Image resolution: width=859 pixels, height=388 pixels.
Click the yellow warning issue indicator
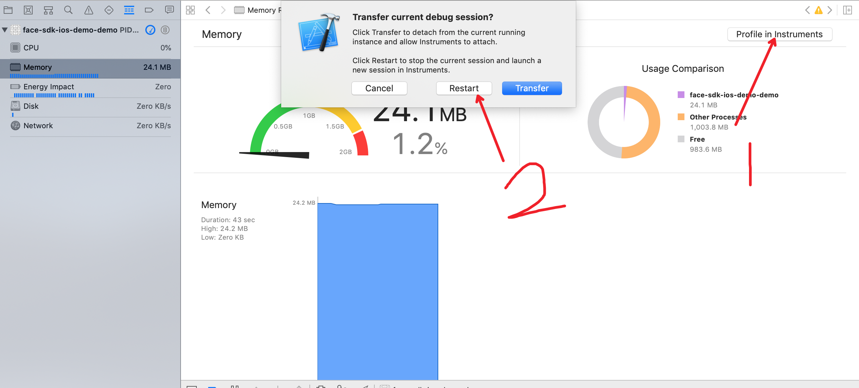point(818,10)
